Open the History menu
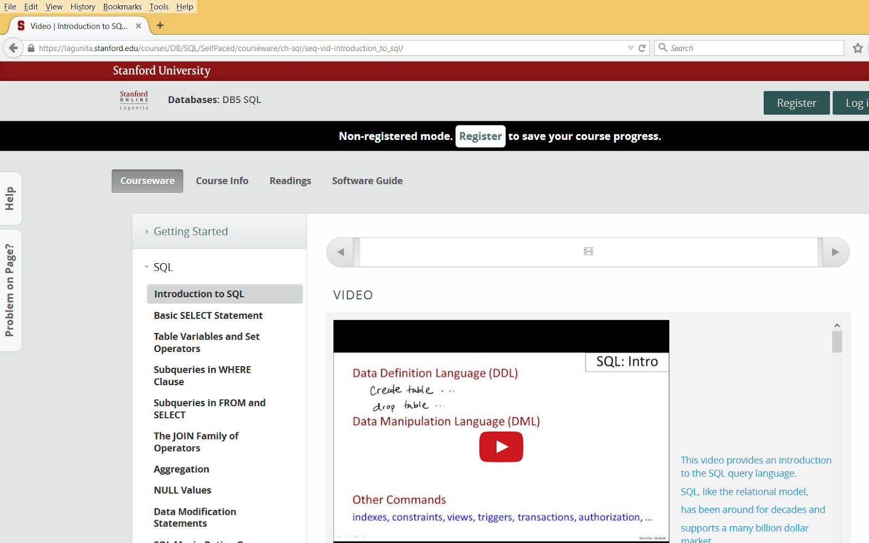This screenshot has height=543, width=869. [x=83, y=7]
